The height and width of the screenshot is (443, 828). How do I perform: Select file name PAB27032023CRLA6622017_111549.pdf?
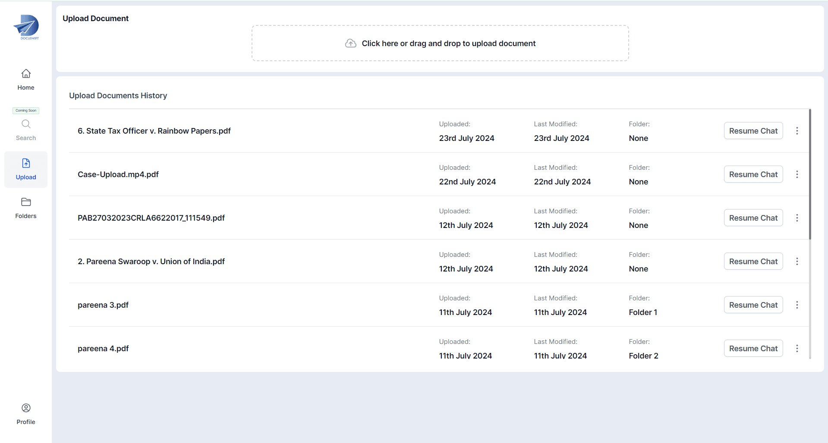pos(151,218)
